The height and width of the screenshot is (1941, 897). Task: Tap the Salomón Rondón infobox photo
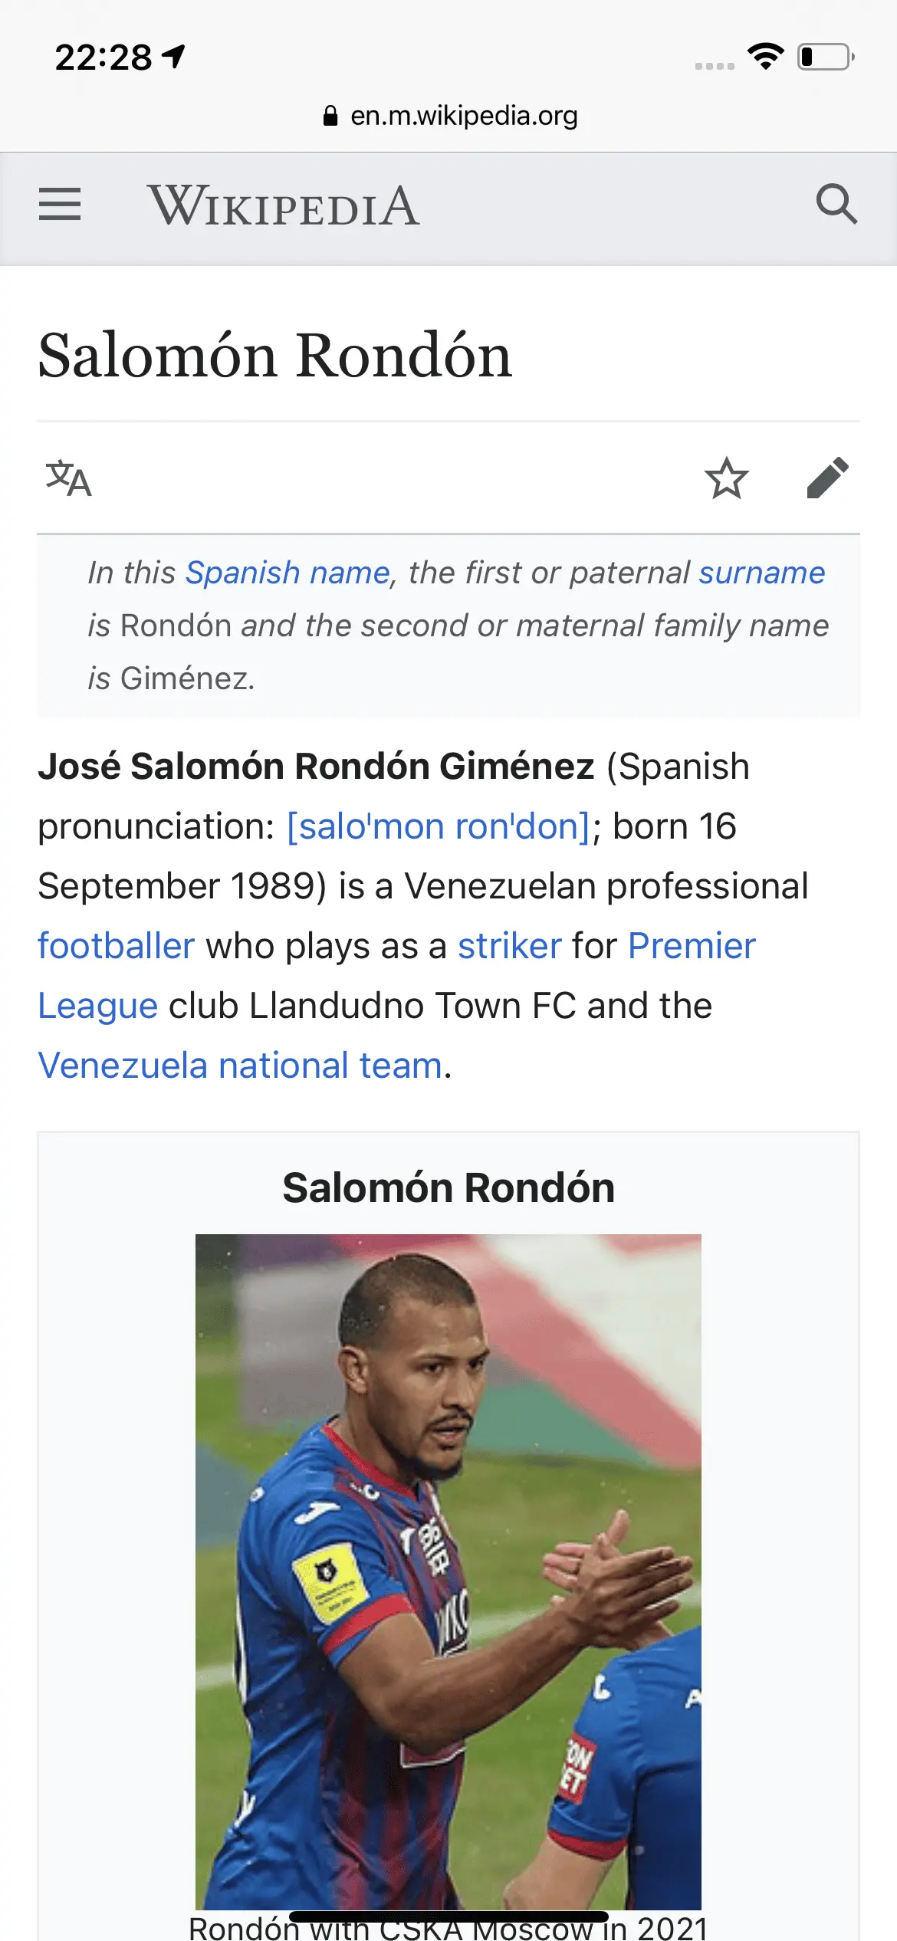449,1572
